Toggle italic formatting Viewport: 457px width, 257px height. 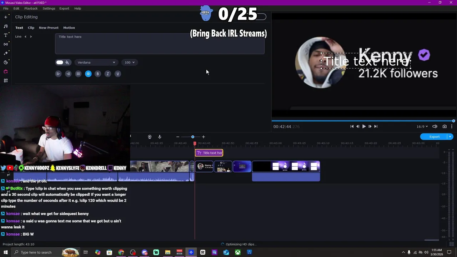point(107,74)
